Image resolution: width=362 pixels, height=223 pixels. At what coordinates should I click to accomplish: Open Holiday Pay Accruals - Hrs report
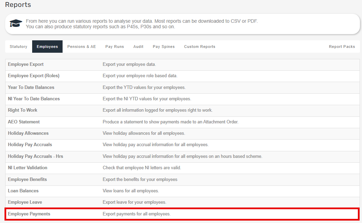click(35, 156)
